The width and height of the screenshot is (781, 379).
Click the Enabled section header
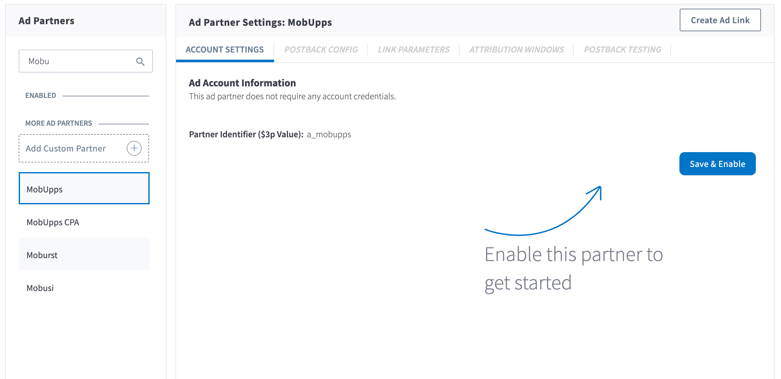coord(41,95)
